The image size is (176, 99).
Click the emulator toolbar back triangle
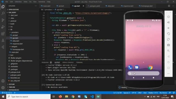coord(168,56)
